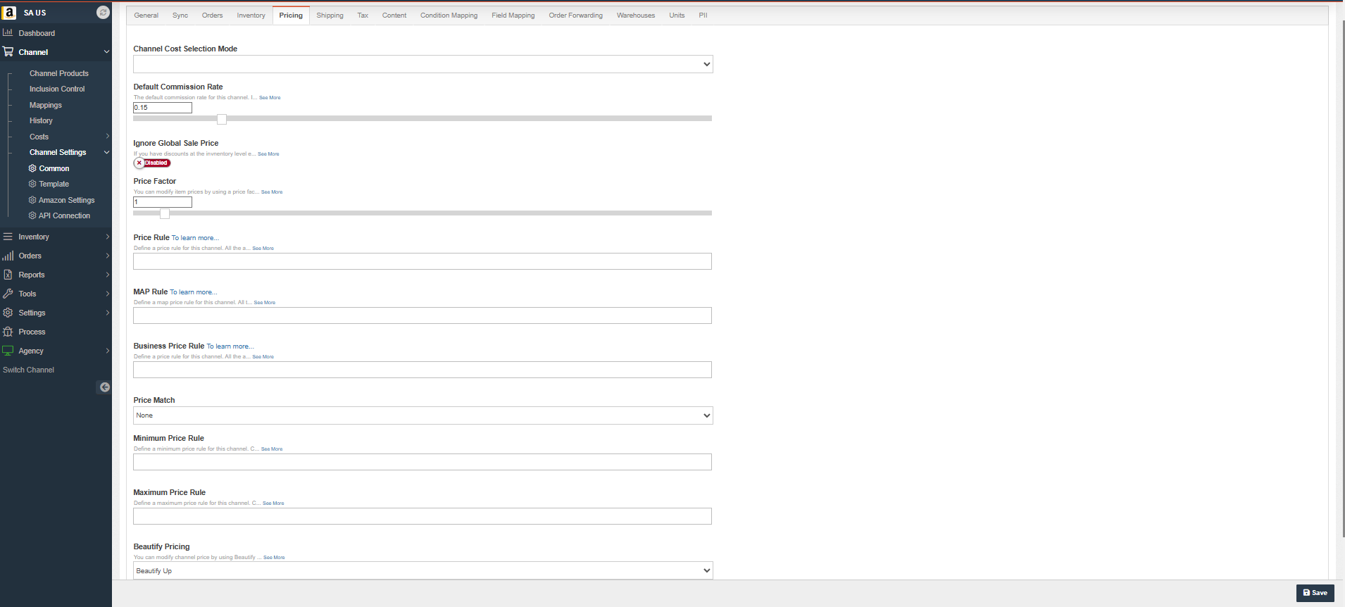The width and height of the screenshot is (1345, 607).
Task: Click Switch Channel in sidebar
Action: coord(28,370)
